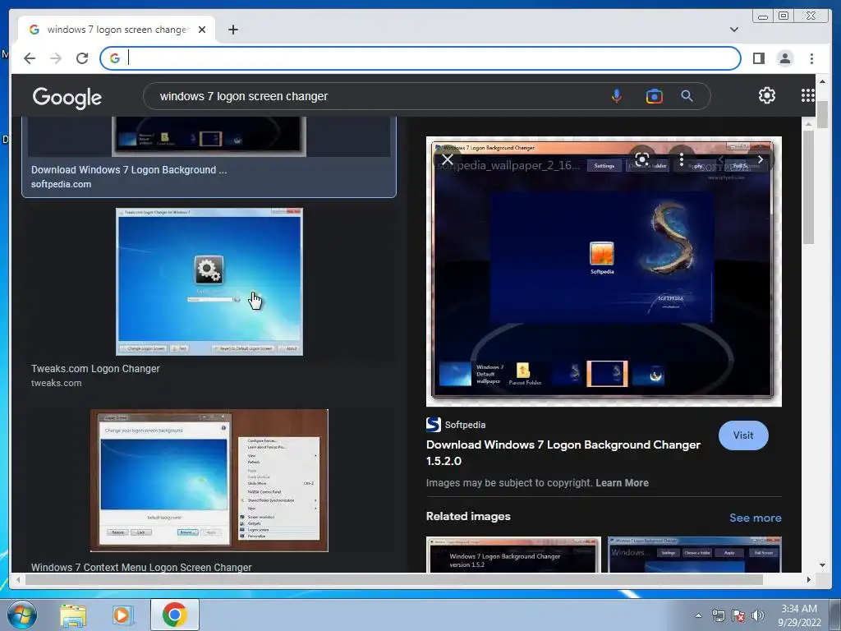
Task: Open the Windows Start menu
Action: click(x=21, y=615)
